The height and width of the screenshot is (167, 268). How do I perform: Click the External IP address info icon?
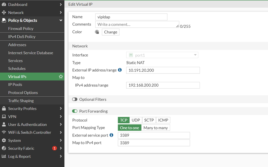click(x=120, y=70)
